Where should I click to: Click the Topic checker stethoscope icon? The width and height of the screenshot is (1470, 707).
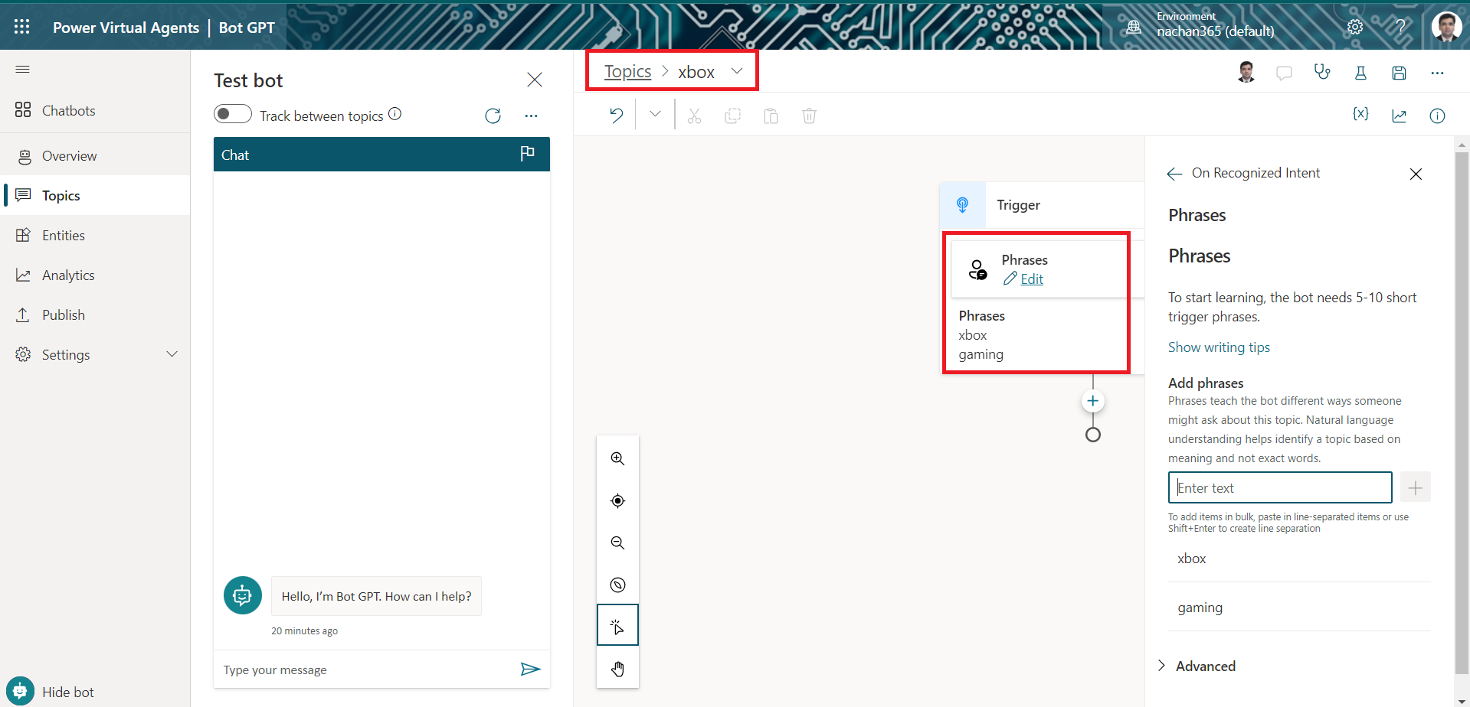coord(1322,73)
